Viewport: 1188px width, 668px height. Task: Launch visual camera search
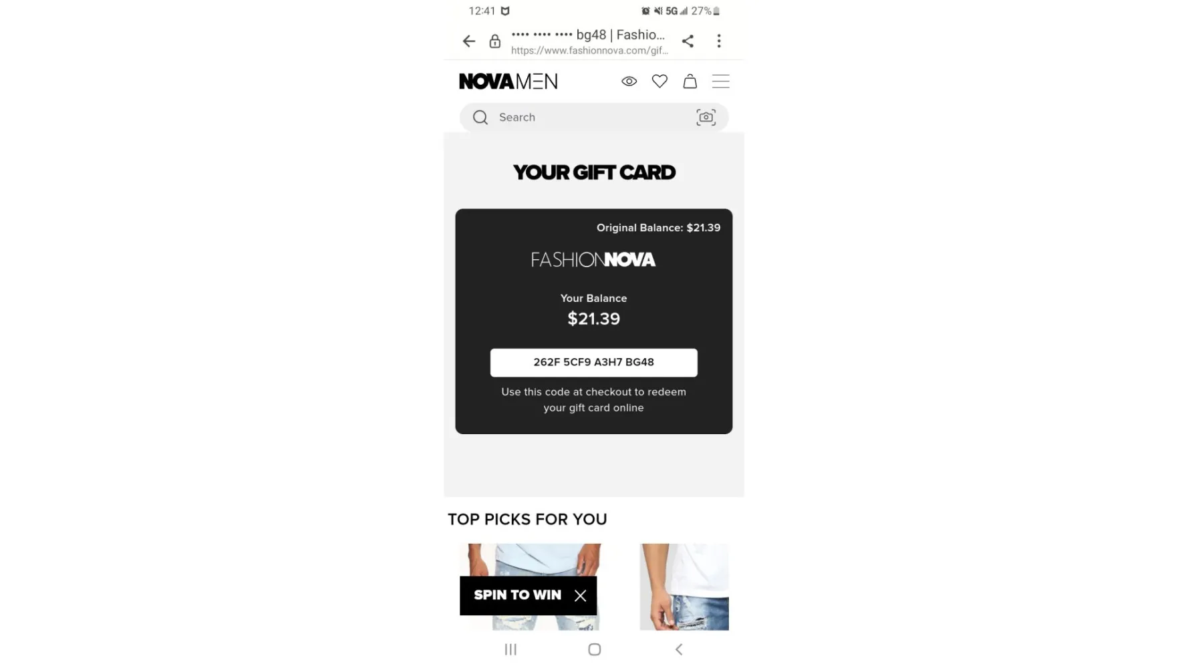pos(706,118)
